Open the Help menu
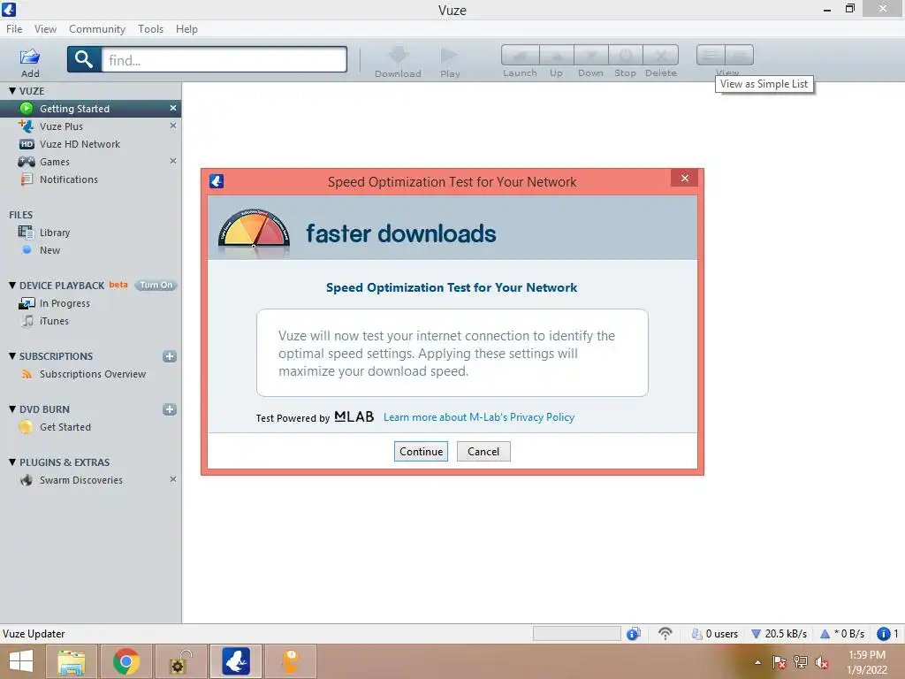 click(x=187, y=29)
